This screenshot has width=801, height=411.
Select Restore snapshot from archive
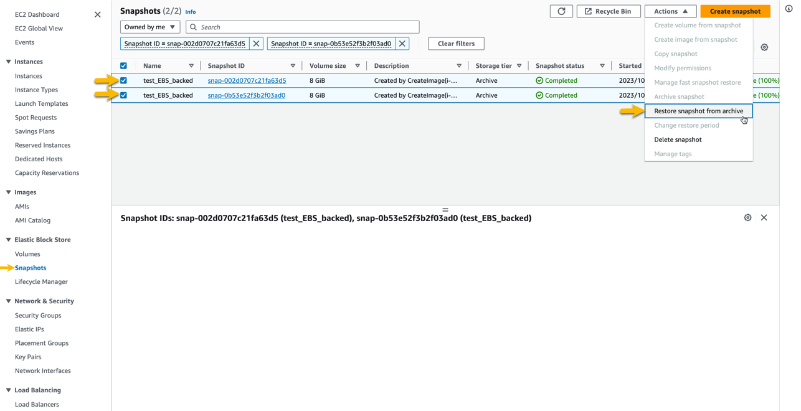[698, 110]
